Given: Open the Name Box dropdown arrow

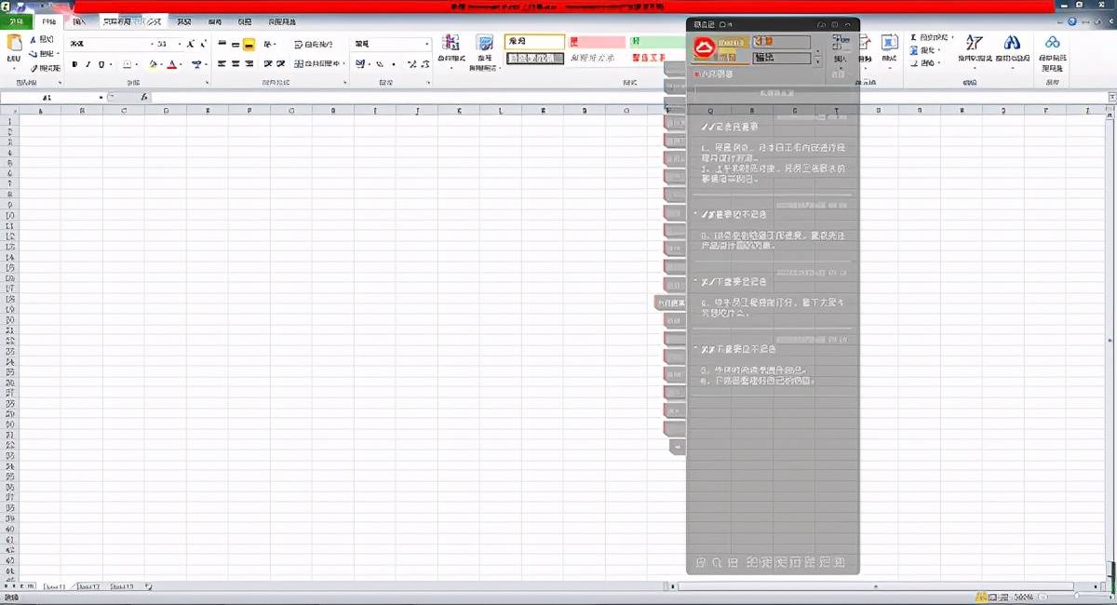Looking at the screenshot, I should [101, 97].
